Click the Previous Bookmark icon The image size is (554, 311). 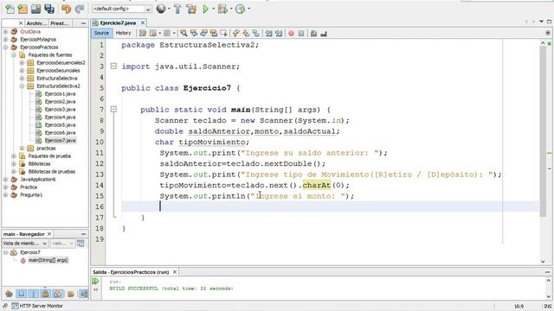point(235,33)
